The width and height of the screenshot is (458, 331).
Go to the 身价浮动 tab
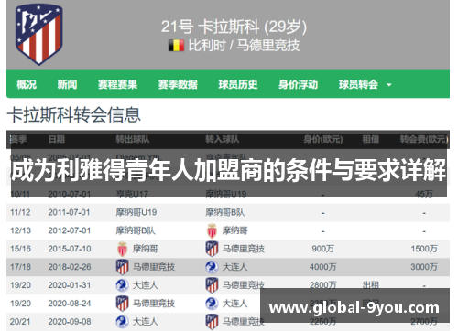(x=298, y=84)
